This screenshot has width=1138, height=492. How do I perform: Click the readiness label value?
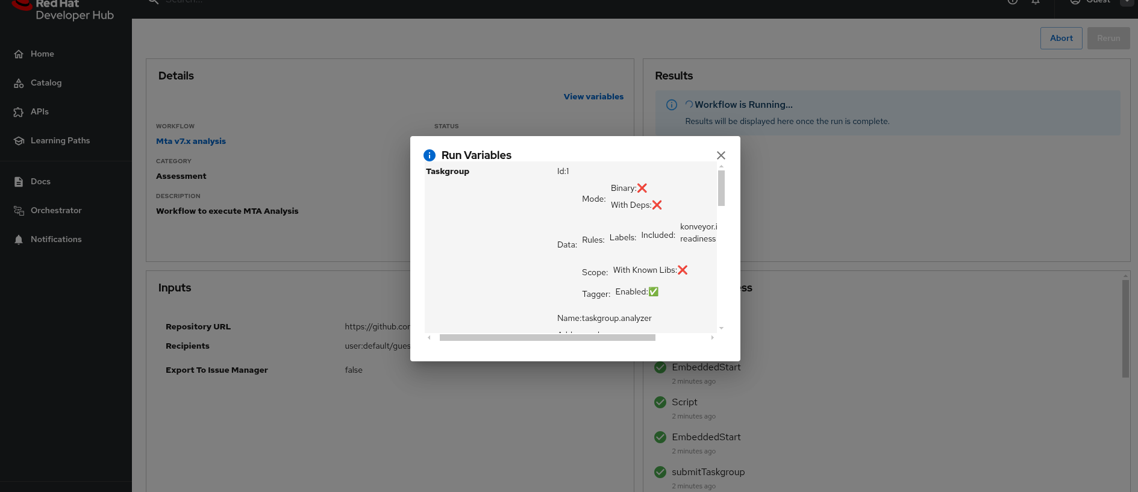[x=698, y=239]
